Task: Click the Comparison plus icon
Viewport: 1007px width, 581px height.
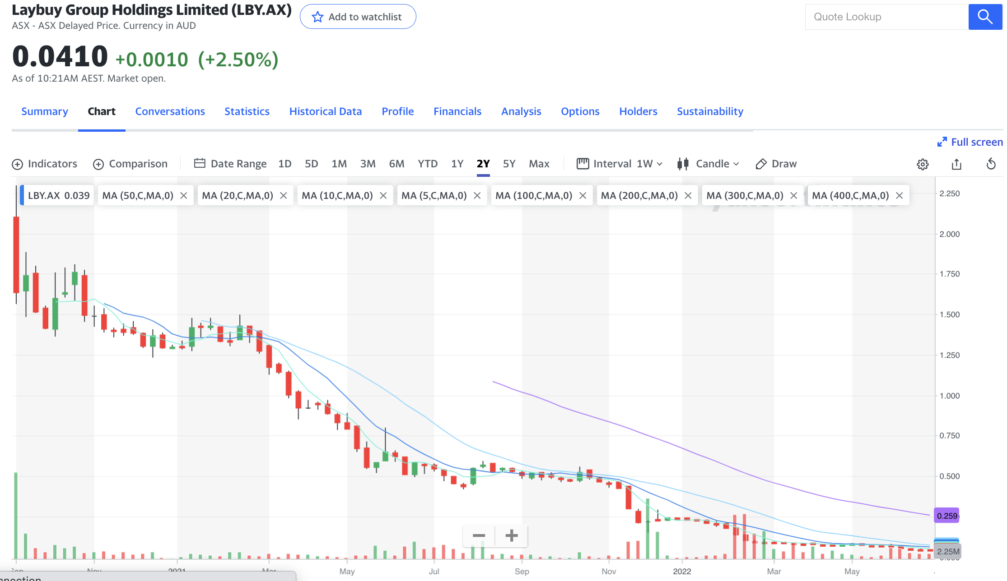Action: [98, 164]
